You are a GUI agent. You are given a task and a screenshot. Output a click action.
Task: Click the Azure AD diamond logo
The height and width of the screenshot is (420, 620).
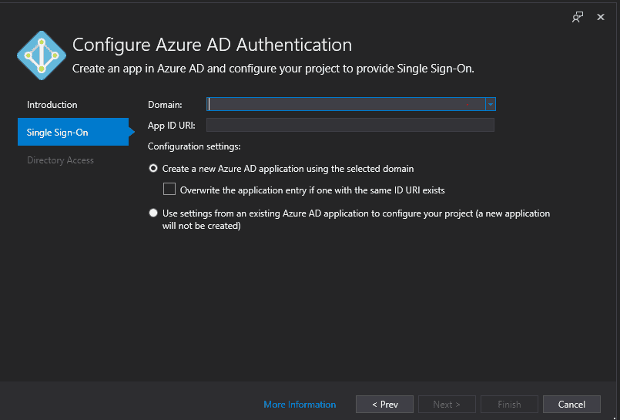coord(42,55)
